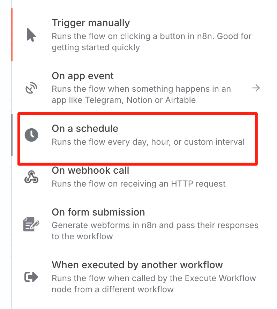Click description mentioning Execute Workflow node
277x309 pixels.
pyautogui.click(x=154, y=284)
